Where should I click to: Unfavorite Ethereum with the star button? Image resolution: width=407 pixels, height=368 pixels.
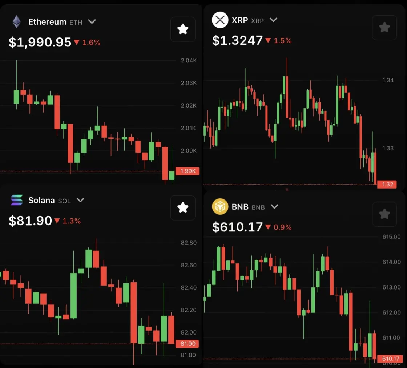pyautogui.click(x=183, y=29)
